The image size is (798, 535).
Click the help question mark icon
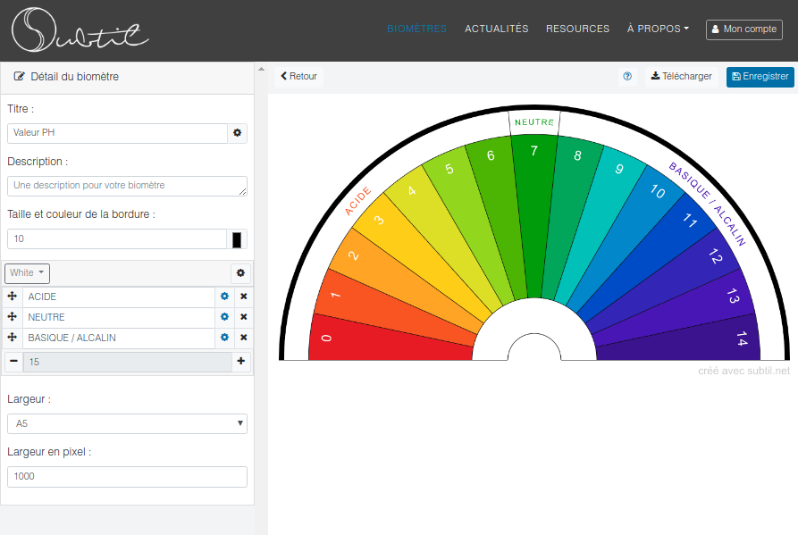[x=627, y=77]
